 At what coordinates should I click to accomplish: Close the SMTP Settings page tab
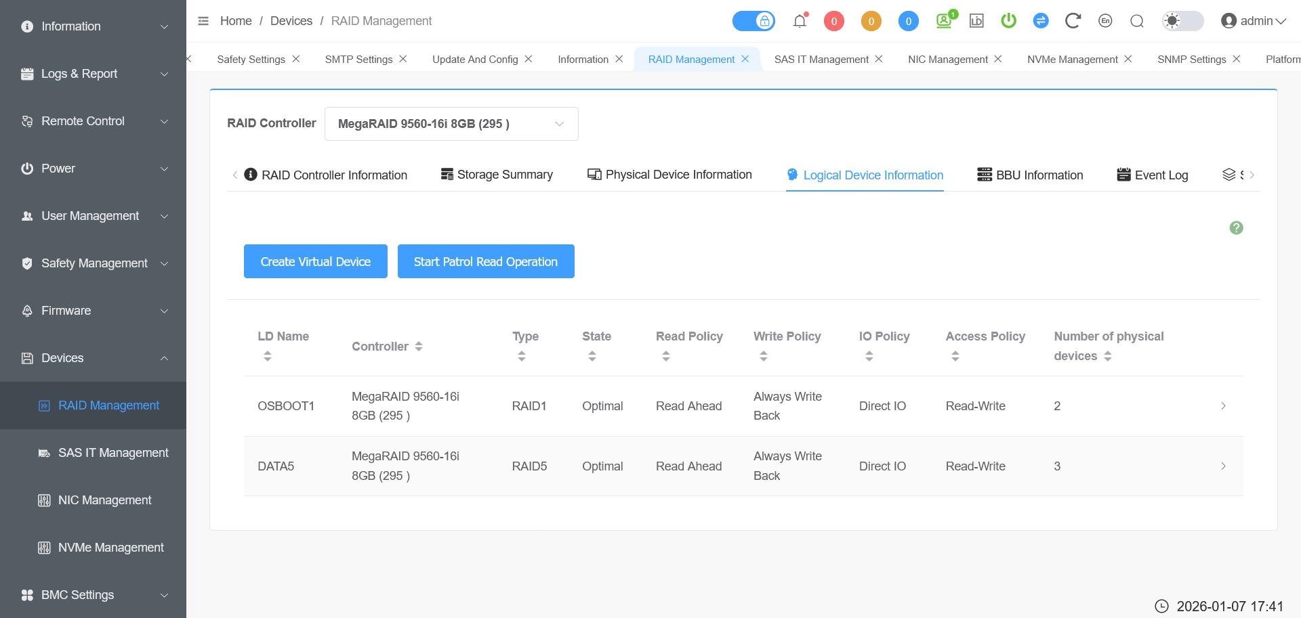click(403, 59)
